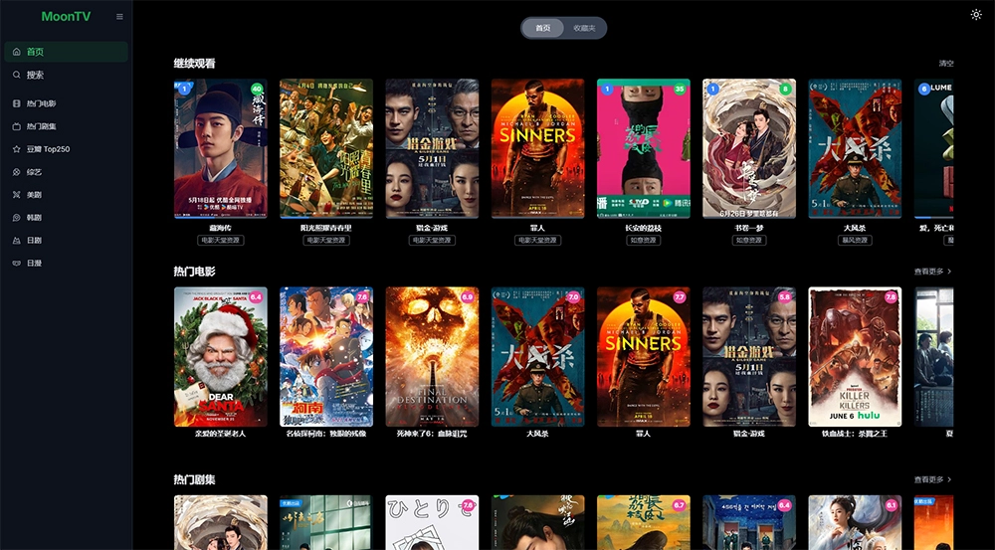Click the title text 死神来了6：血脉诅咒
995x550 pixels.
pyautogui.click(x=432, y=434)
